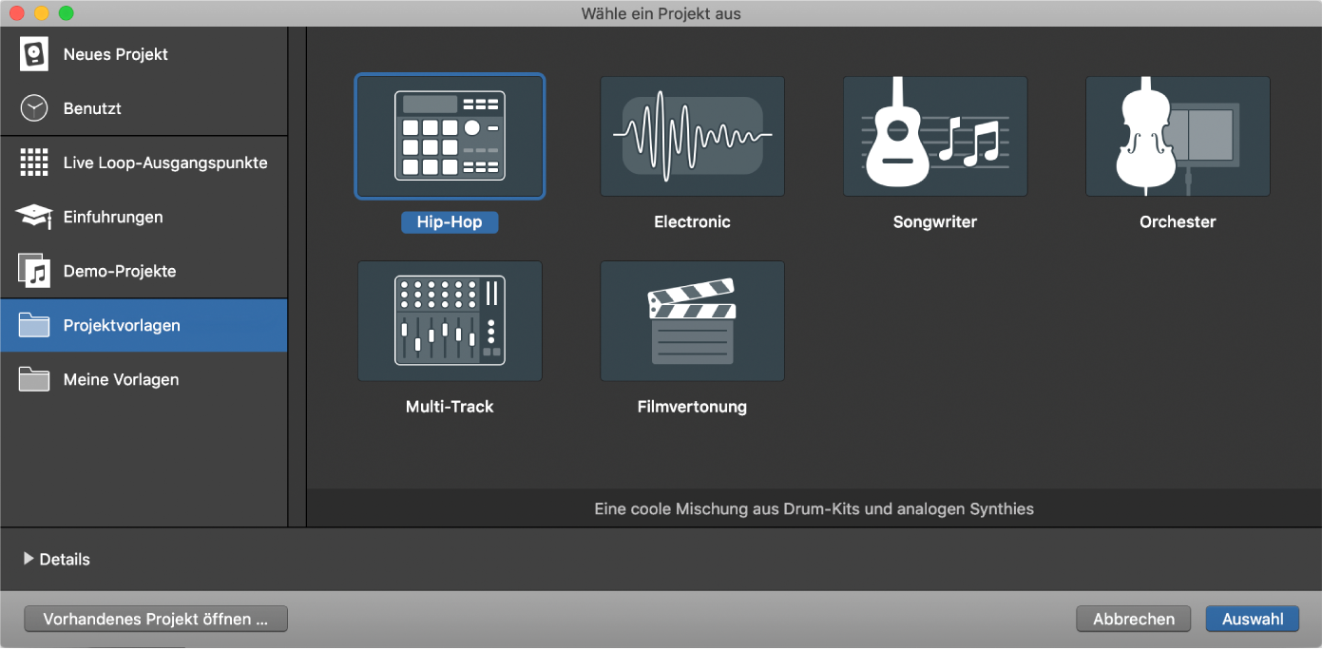The width and height of the screenshot is (1322, 650).
Task: Choose the Electronic waveform template icon
Action: (692, 136)
